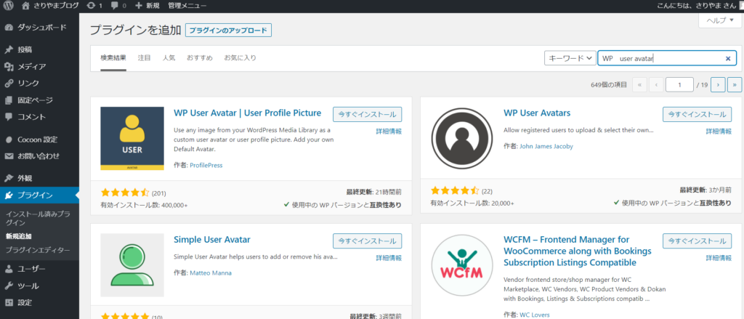The width and height of the screenshot is (744, 319).
Task: Expand the ヘルプ help panel
Action: pyautogui.click(x=720, y=20)
